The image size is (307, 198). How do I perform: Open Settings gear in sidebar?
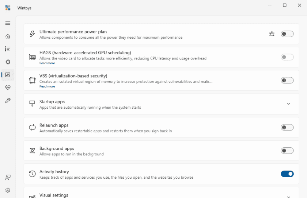pyautogui.click(x=8, y=190)
